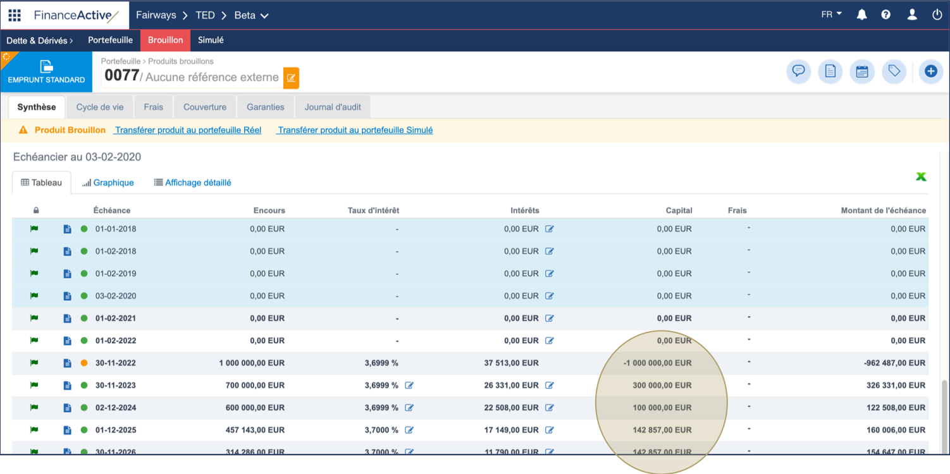
Task: Open the help question mark icon
Action: (x=886, y=14)
